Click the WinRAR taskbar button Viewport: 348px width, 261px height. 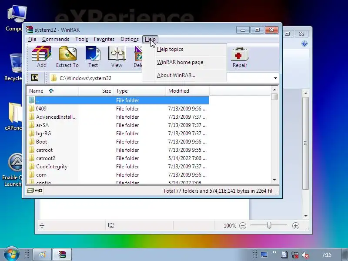pyautogui.click(x=62, y=254)
